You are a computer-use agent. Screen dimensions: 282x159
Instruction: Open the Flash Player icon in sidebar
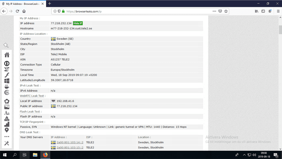tap(7, 75)
